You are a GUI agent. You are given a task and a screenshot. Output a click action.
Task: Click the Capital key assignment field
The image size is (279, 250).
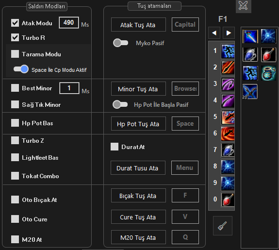[185, 25]
